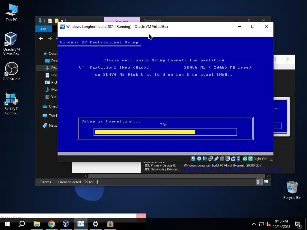Click the Oracle VM VirtualBox desktop shortcut
This screenshot has height=230, width=307.
tap(11, 44)
